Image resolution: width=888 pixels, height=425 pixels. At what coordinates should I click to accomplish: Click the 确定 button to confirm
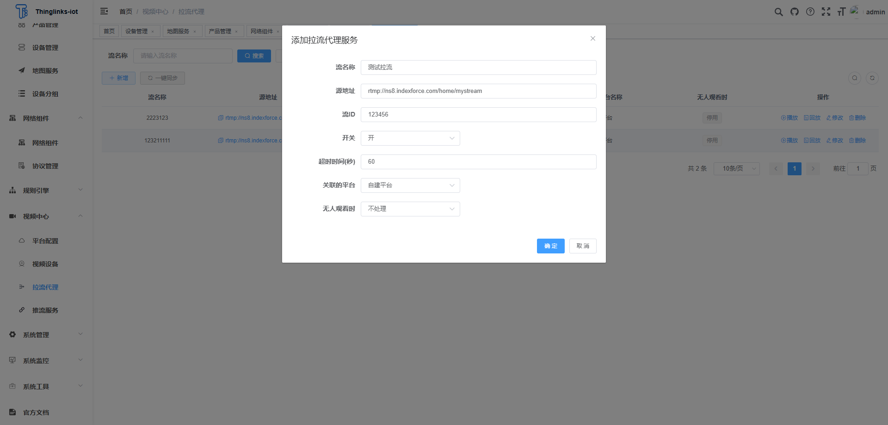550,246
